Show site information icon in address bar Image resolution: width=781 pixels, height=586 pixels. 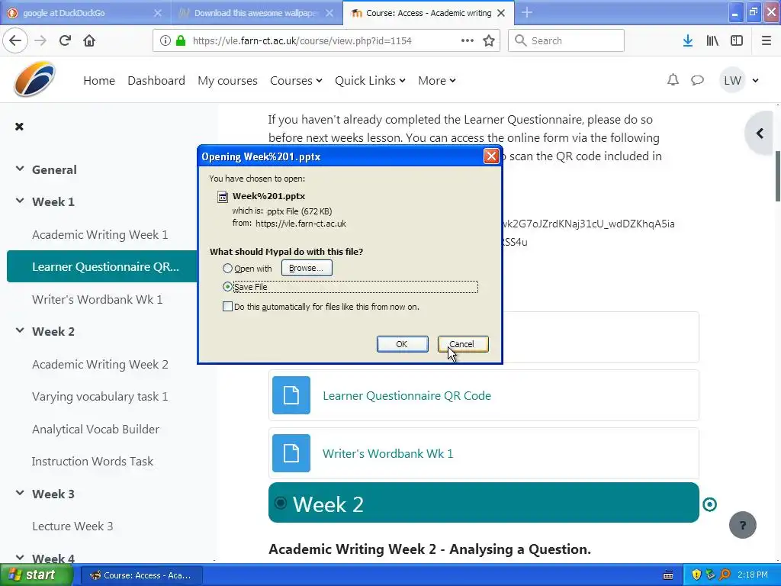click(165, 40)
